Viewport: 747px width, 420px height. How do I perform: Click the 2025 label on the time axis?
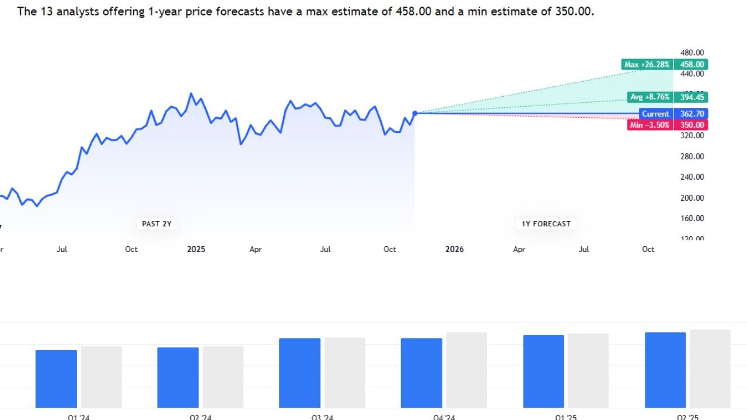(x=196, y=249)
